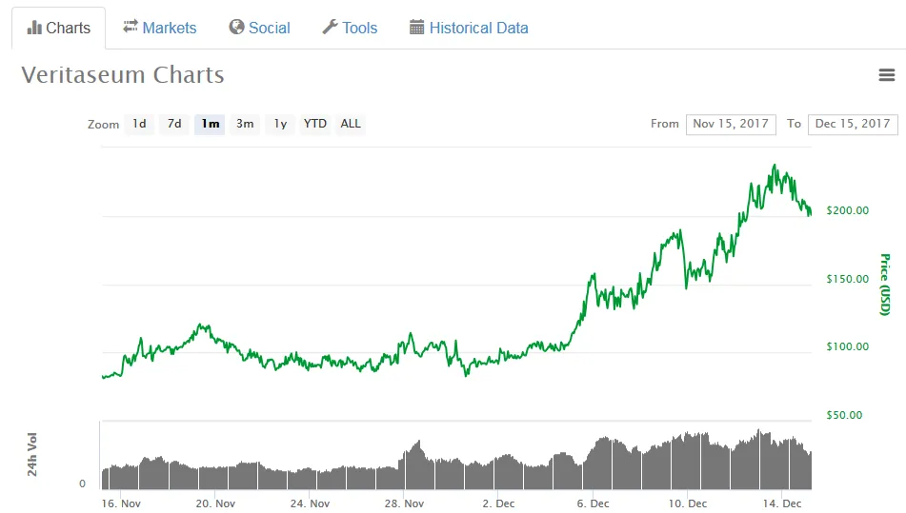Click the 10. Dec date label
The width and height of the screenshot is (906, 513).
click(688, 503)
